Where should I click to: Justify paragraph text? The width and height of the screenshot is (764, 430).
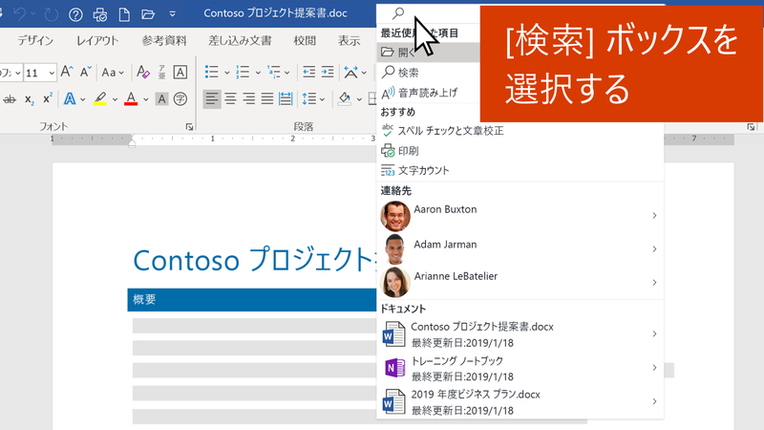point(267,99)
